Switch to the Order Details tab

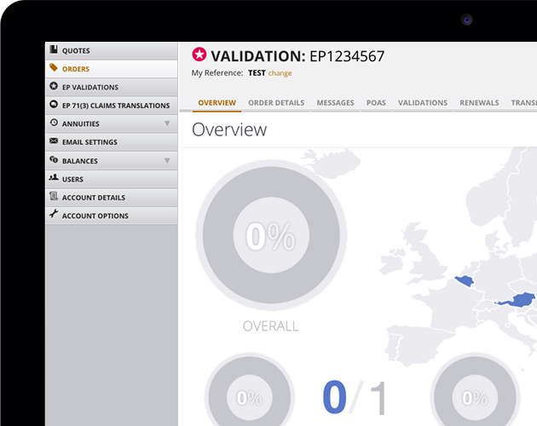point(276,103)
